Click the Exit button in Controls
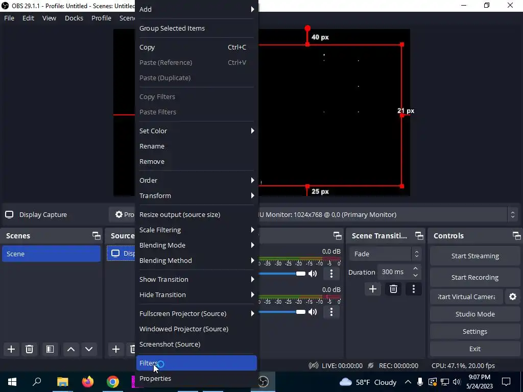The height and width of the screenshot is (392, 523). pyautogui.click(x=475, y=349)
